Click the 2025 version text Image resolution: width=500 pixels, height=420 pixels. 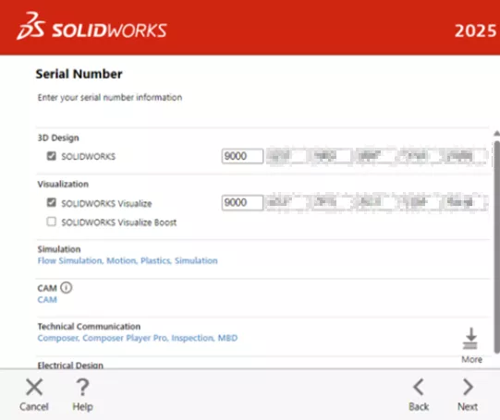point(475,30)
